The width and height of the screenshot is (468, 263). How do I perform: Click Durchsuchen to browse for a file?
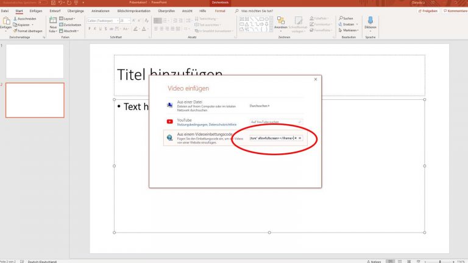coord(260,105)
